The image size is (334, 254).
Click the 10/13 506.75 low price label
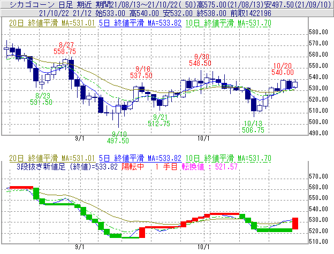coord(253,127)
